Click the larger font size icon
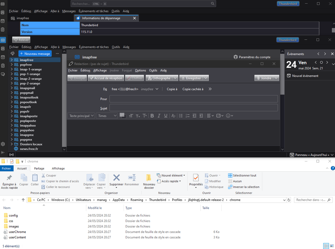 click(145, 116)
